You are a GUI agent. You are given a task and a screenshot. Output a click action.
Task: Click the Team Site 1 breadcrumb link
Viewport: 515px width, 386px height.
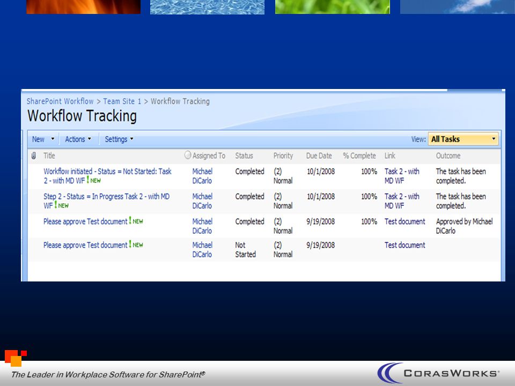[x=122, y=101]
